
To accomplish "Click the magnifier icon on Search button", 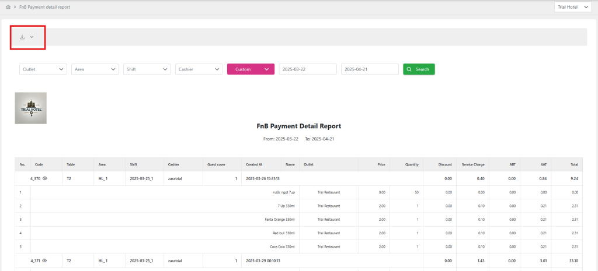I will point(409,69).
